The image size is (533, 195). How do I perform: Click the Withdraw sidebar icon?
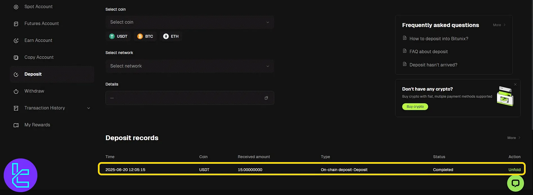(x=16, y=91)
